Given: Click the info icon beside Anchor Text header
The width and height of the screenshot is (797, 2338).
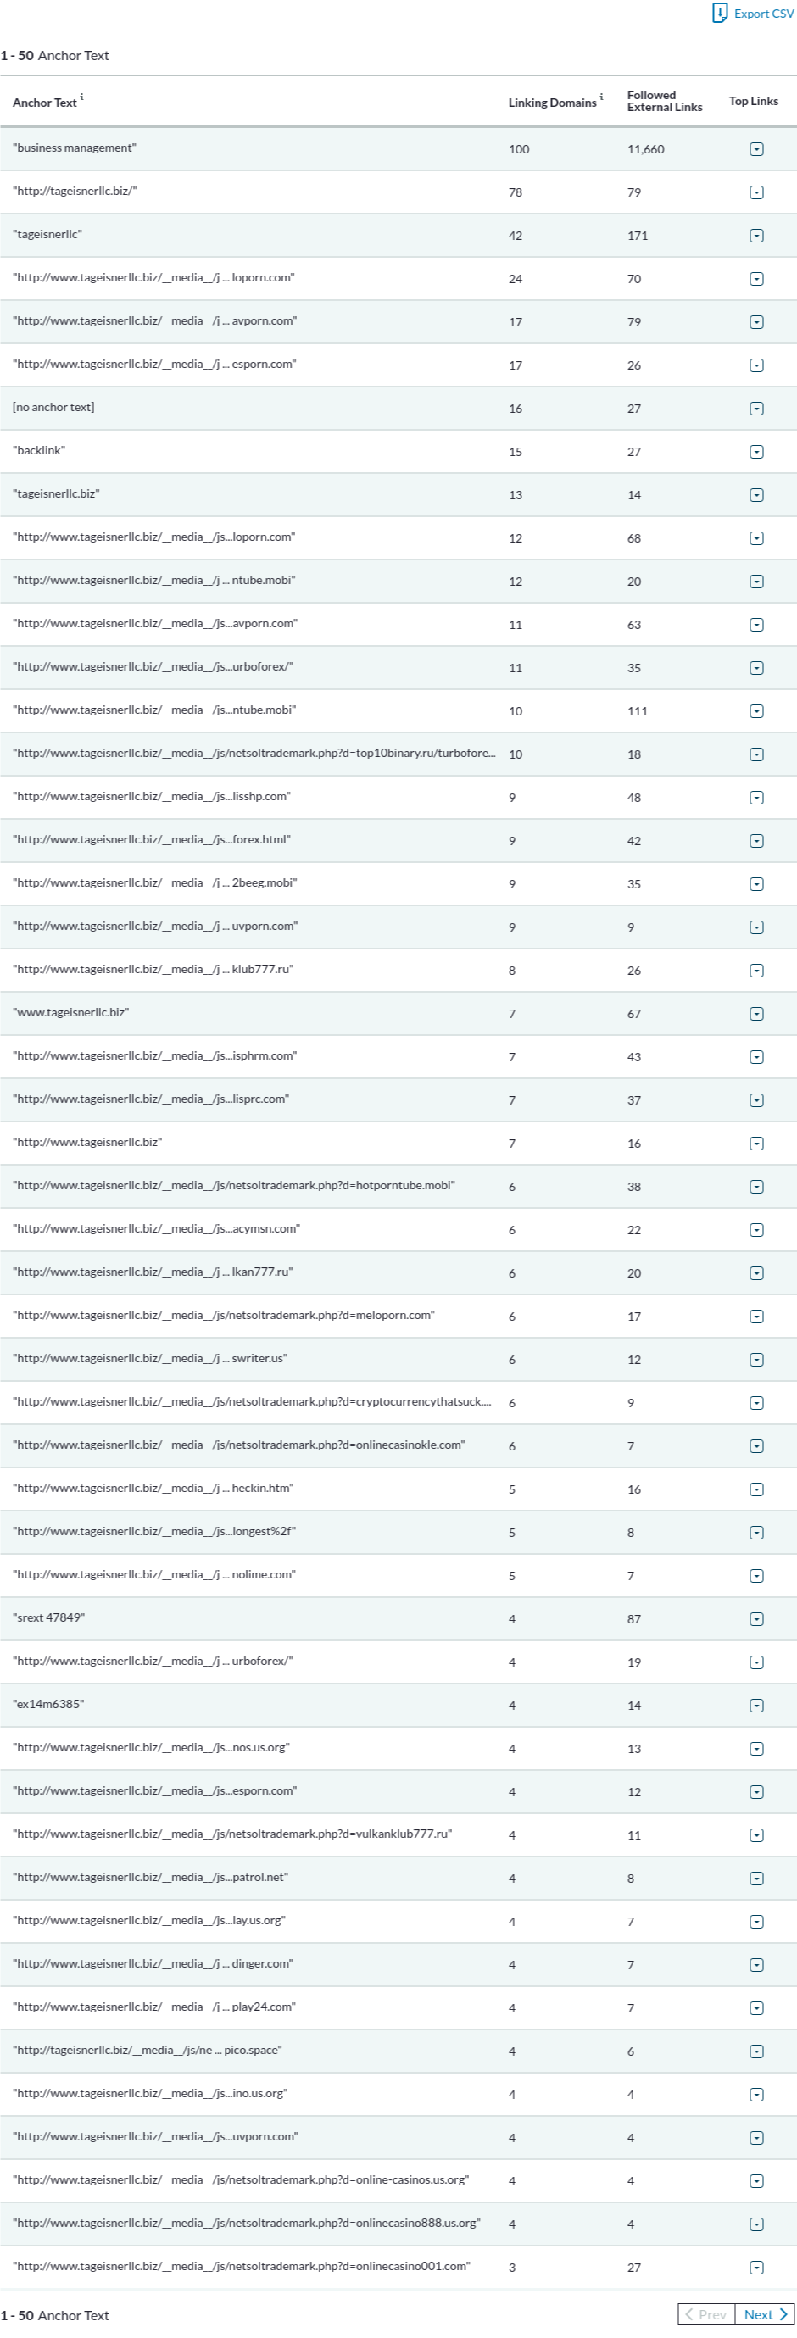Looking at the screenshot, I should [81, 96].
